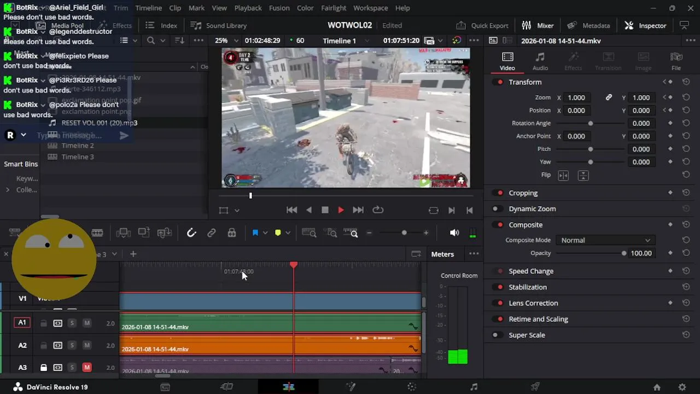Image resolution: width=700 pixels, height=394 pixels.
Task: Click the link icon between the Zoom X and Y fields
Action: (609, 97)
